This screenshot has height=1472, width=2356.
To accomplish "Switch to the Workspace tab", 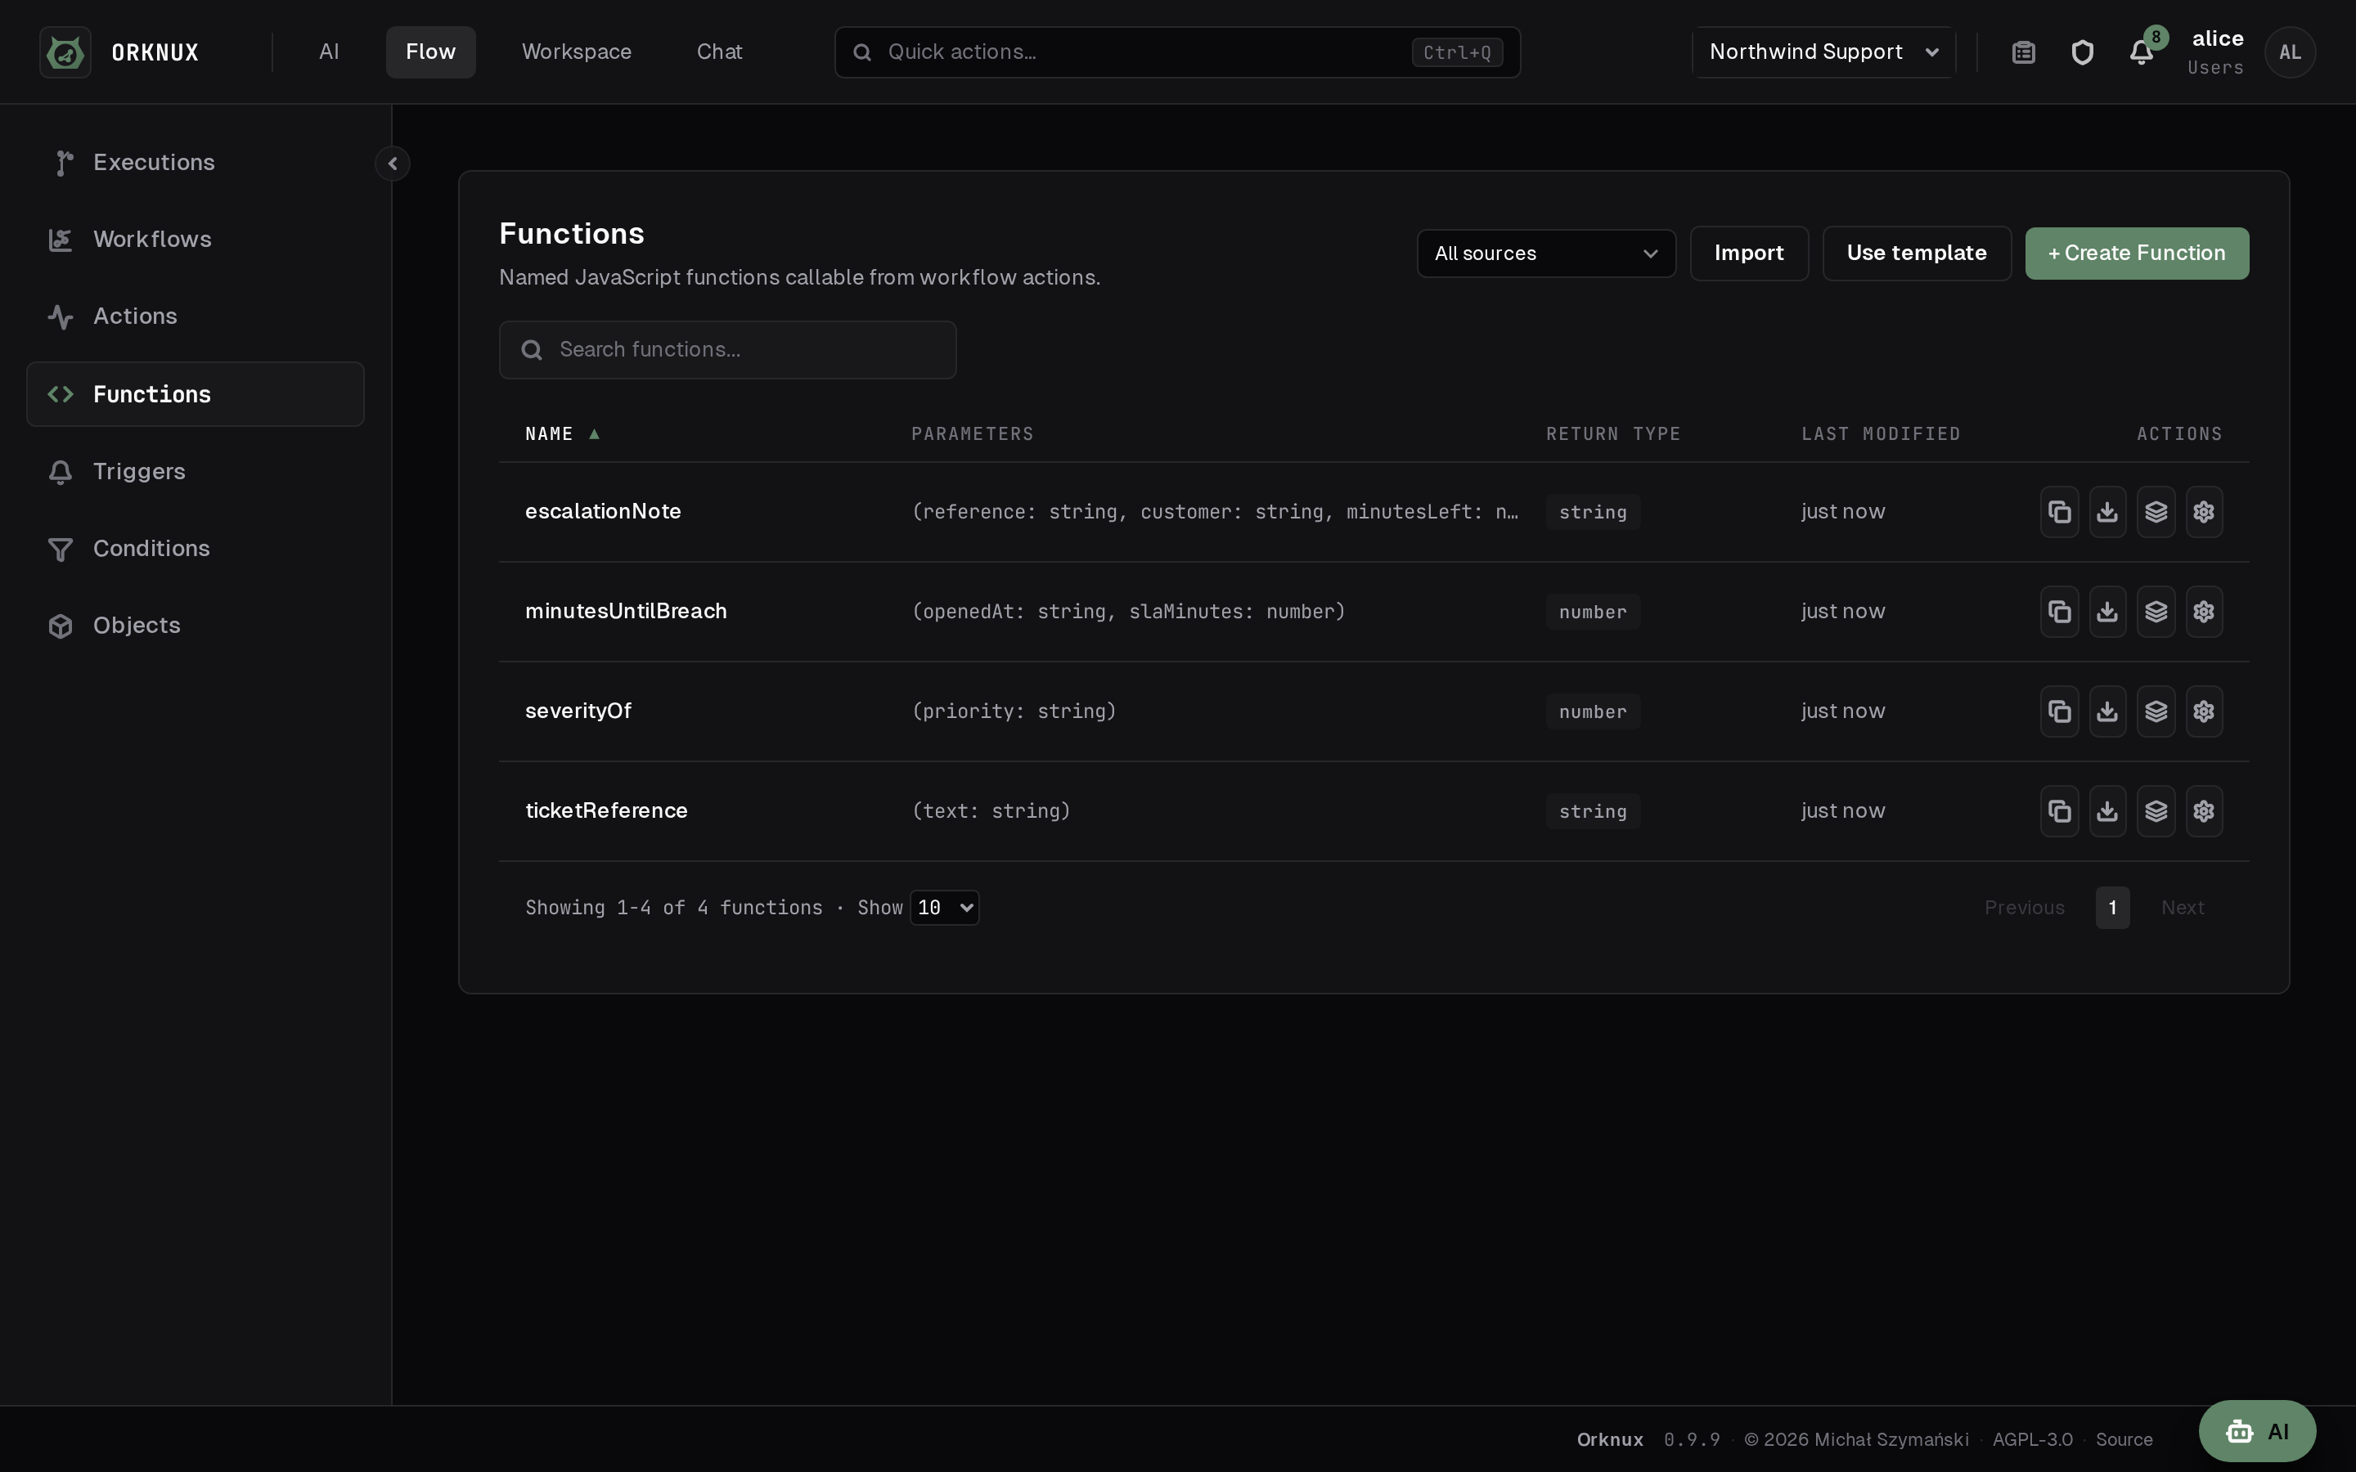I will tap(577, 52).
